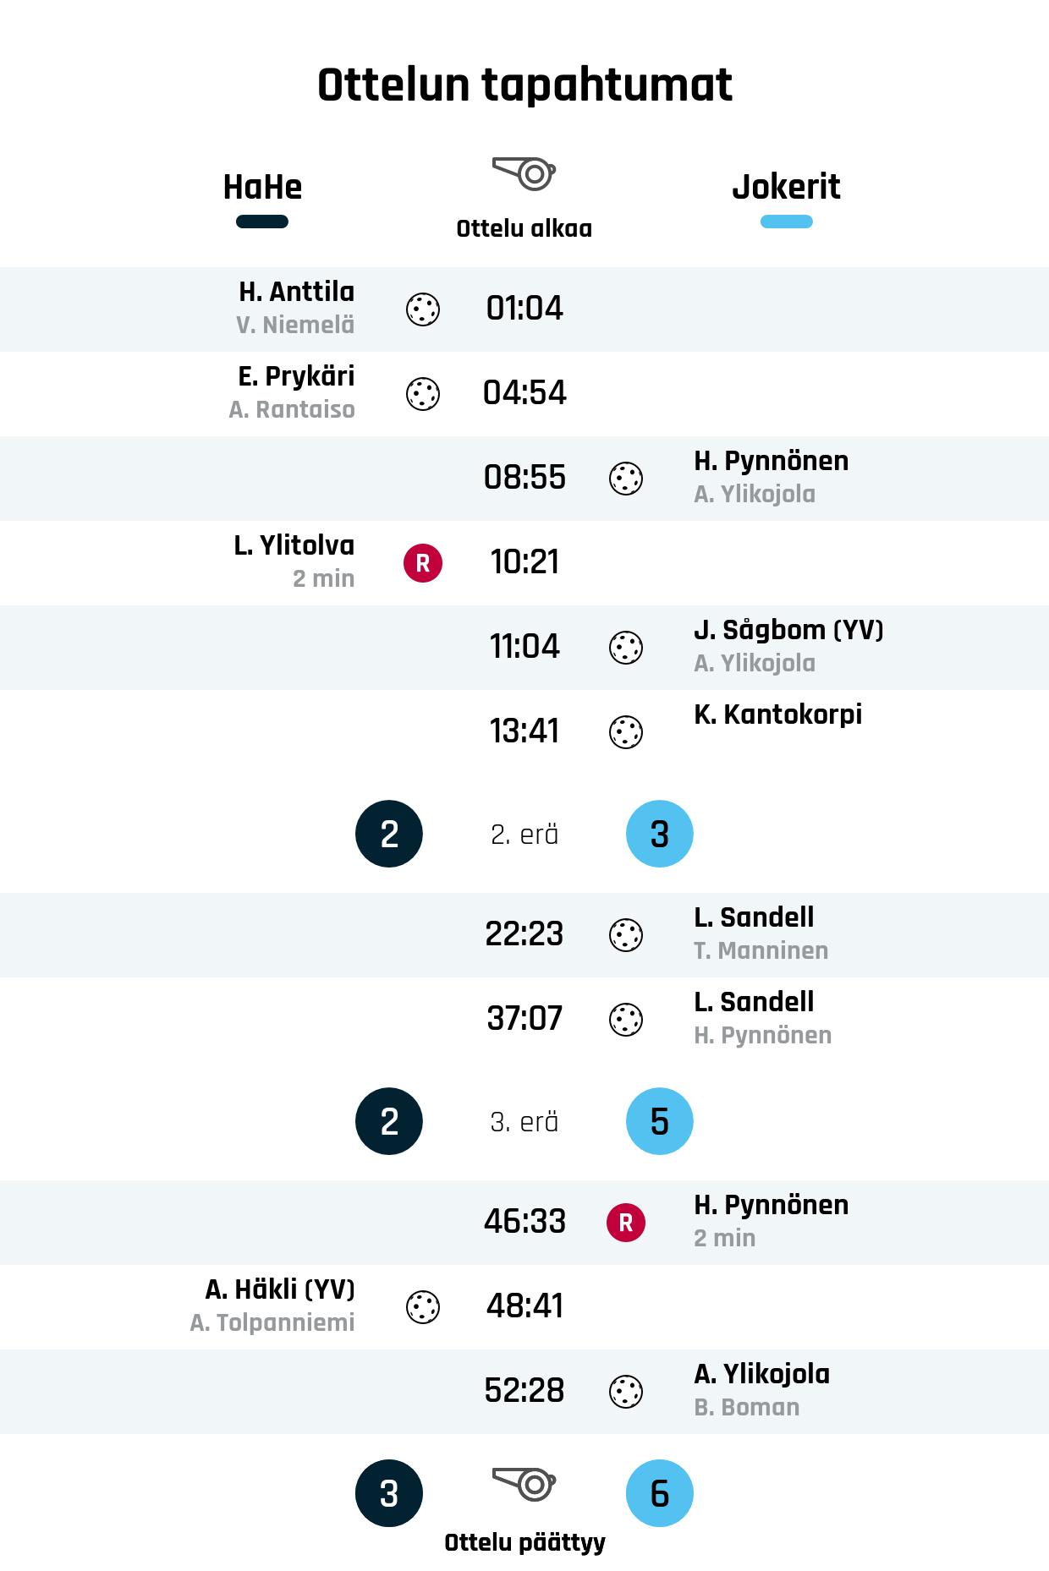Screen dimensions: 1049x1571
Task: Click the goal ball icon at 52:28
Action: 626,1392
